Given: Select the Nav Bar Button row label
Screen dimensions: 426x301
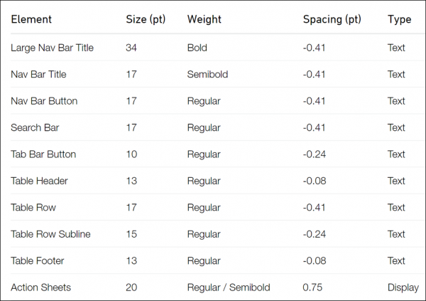Looking at the screenshot, I should (x=44, y=101).
